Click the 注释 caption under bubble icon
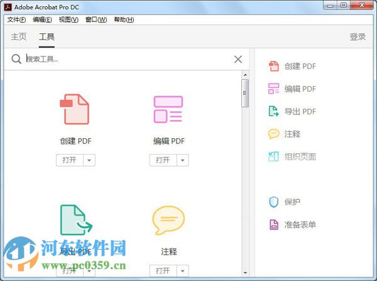This screenshot has width=377, height=281. (169, 251)
